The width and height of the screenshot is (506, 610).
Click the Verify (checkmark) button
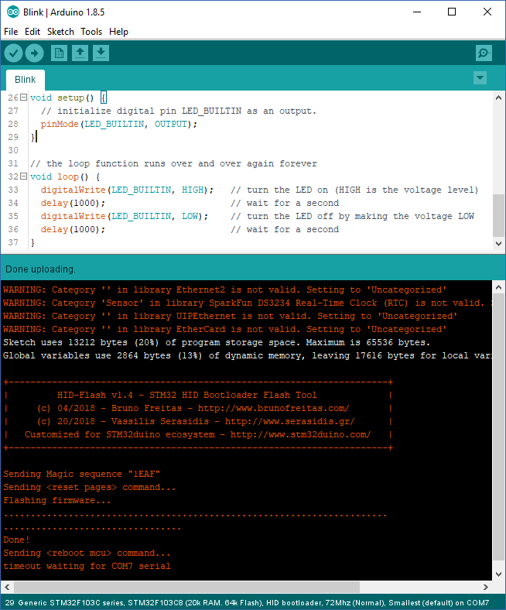pos(14,53)
